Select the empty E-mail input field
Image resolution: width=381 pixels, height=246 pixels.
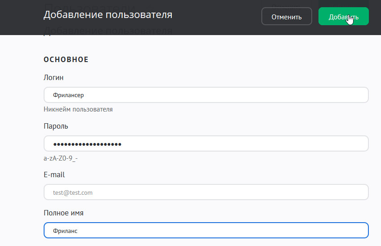pyautogui.click(x=206, y=192)
